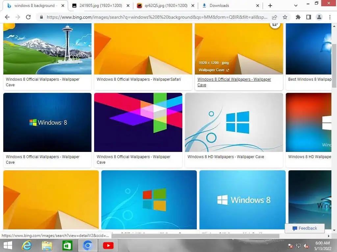Go back using the browser back arrow

tap(7, 17)
